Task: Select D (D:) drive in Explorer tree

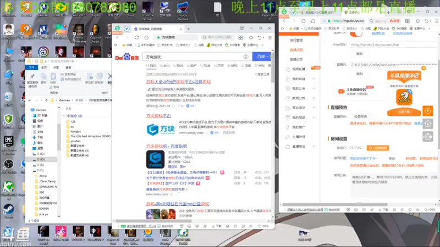Action: (x=41, y=159)
